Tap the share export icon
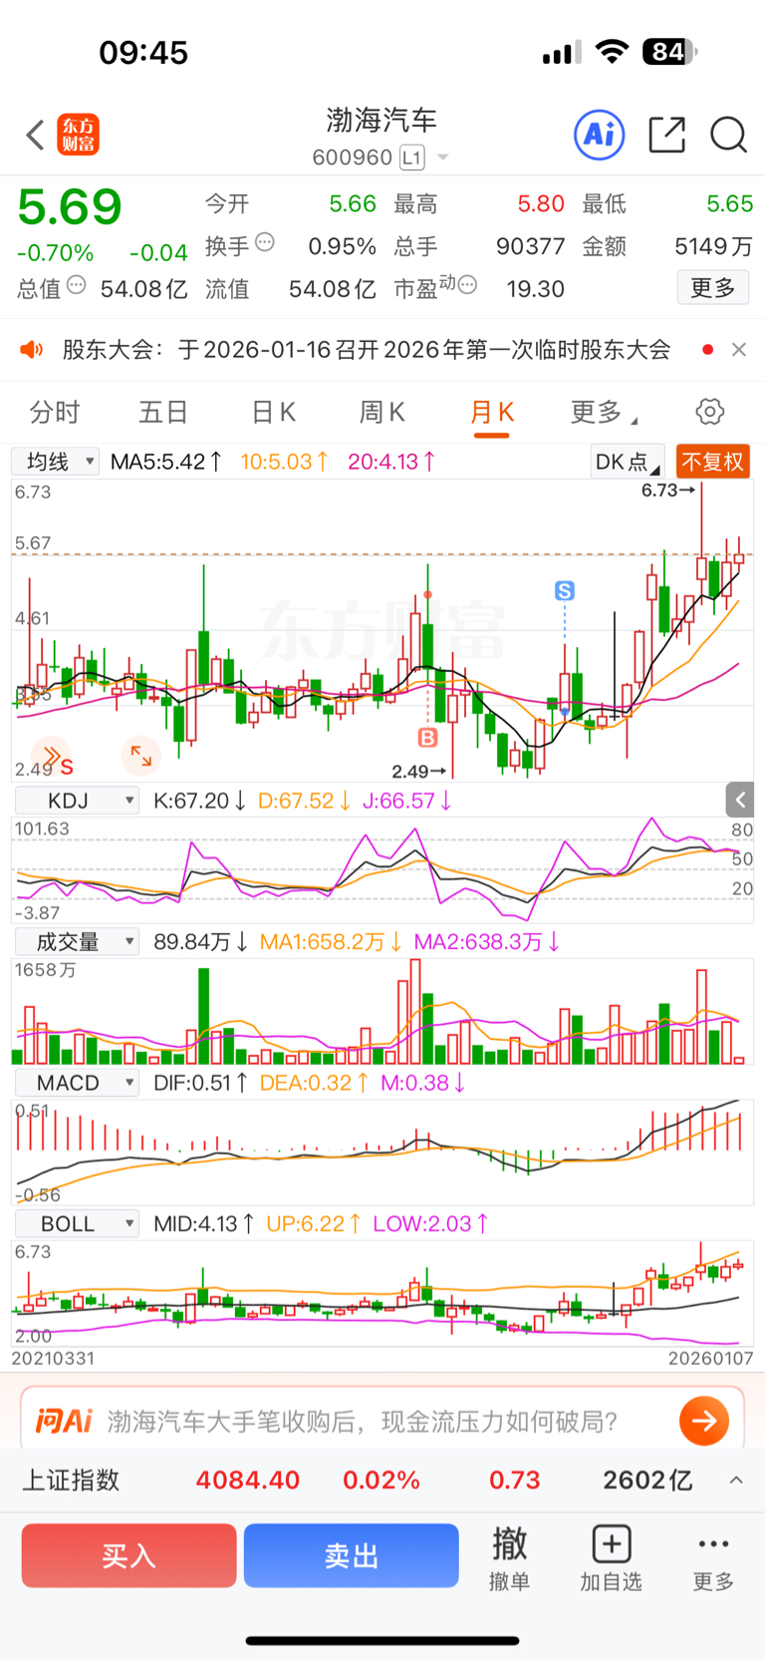This screenshot has width=765, height=1660. [666, 135]
